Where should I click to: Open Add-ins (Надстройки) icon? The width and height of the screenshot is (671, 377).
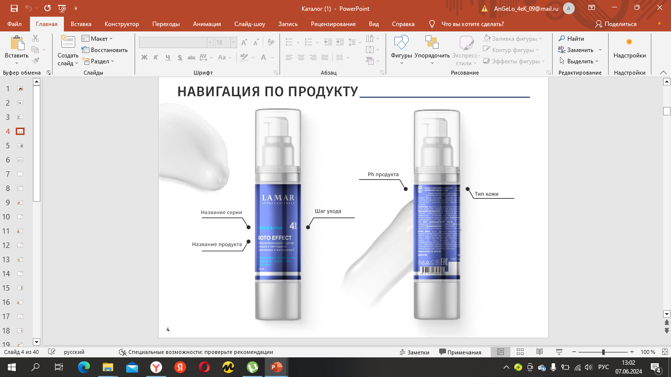pos(629,43)
